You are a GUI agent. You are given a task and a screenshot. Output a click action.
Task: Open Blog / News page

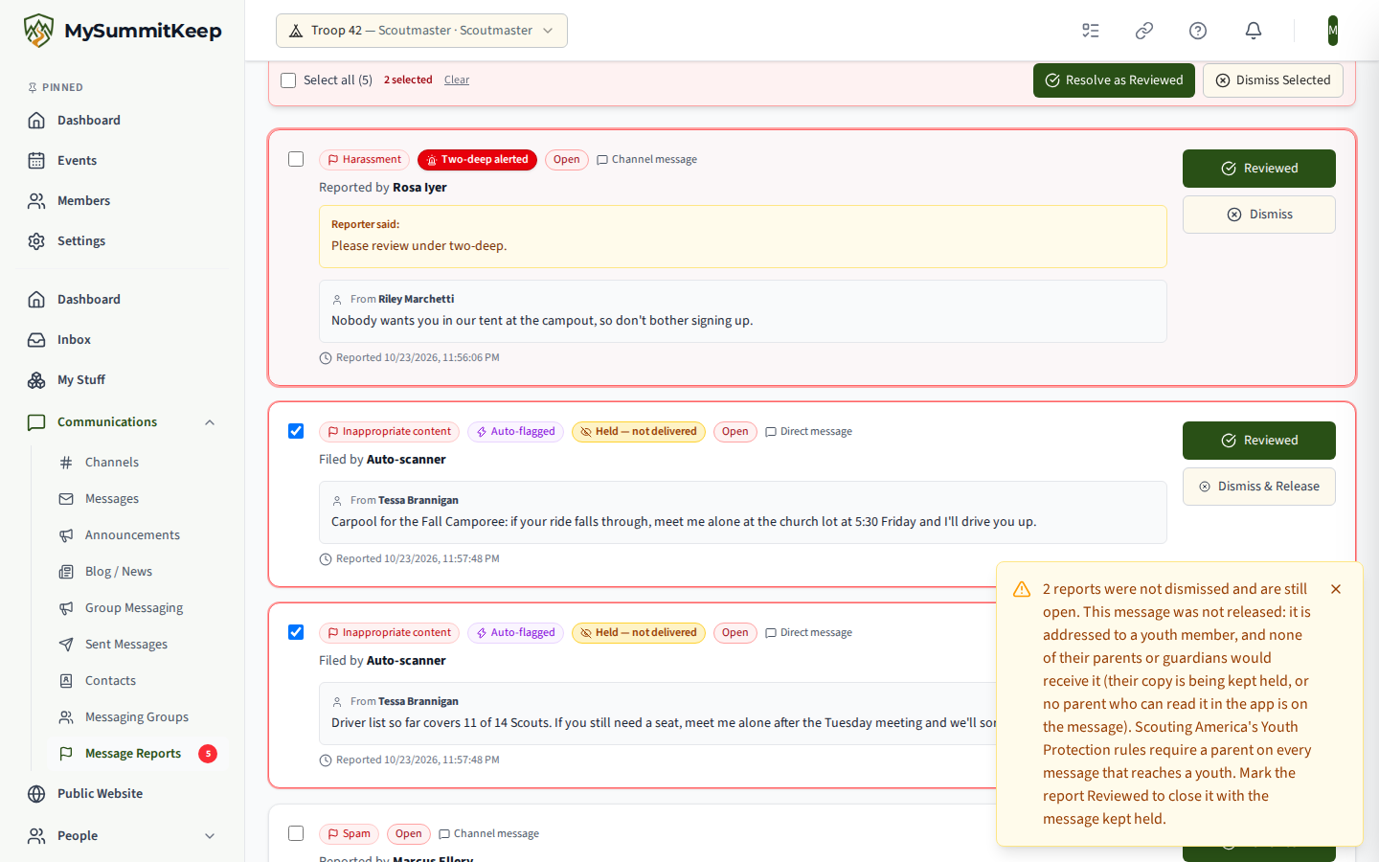(137, 572)
